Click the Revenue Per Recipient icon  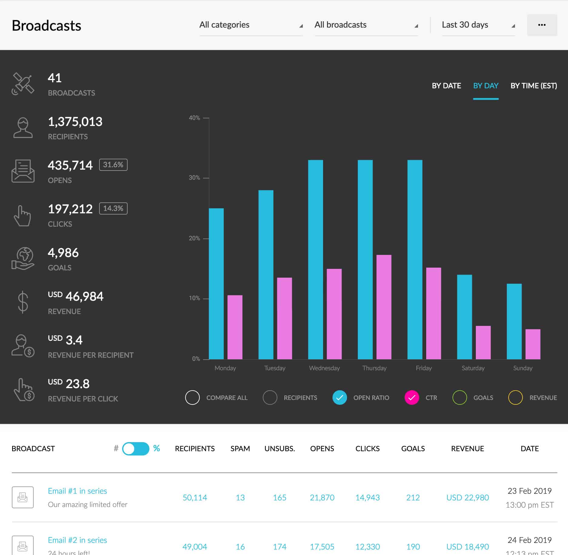[23, 346]
